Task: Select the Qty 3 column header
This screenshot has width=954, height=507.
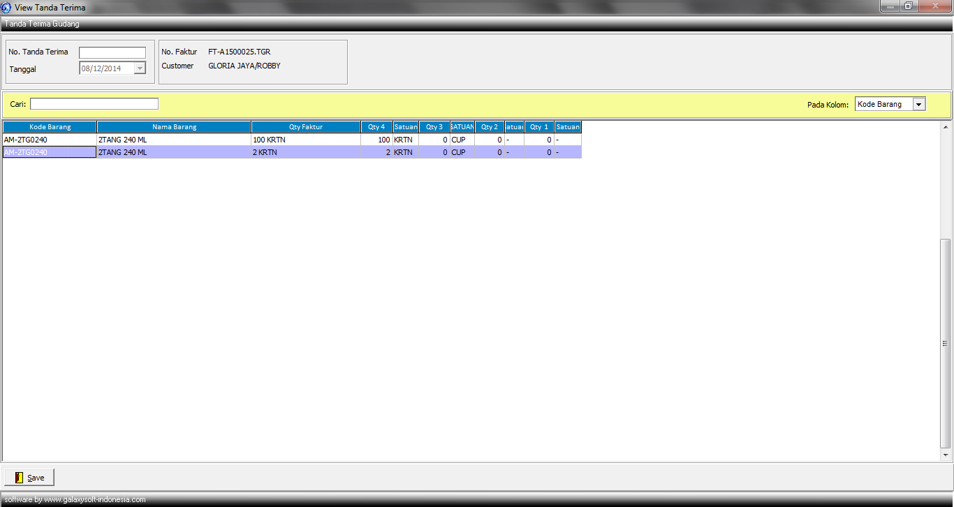Action: click(x=434, y=127)
